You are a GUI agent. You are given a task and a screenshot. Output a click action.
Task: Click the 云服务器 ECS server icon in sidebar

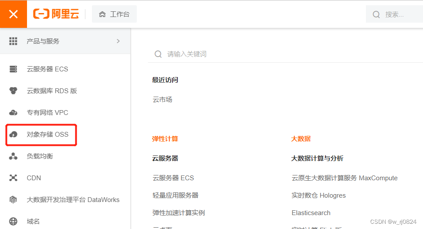tap(13, 69)
